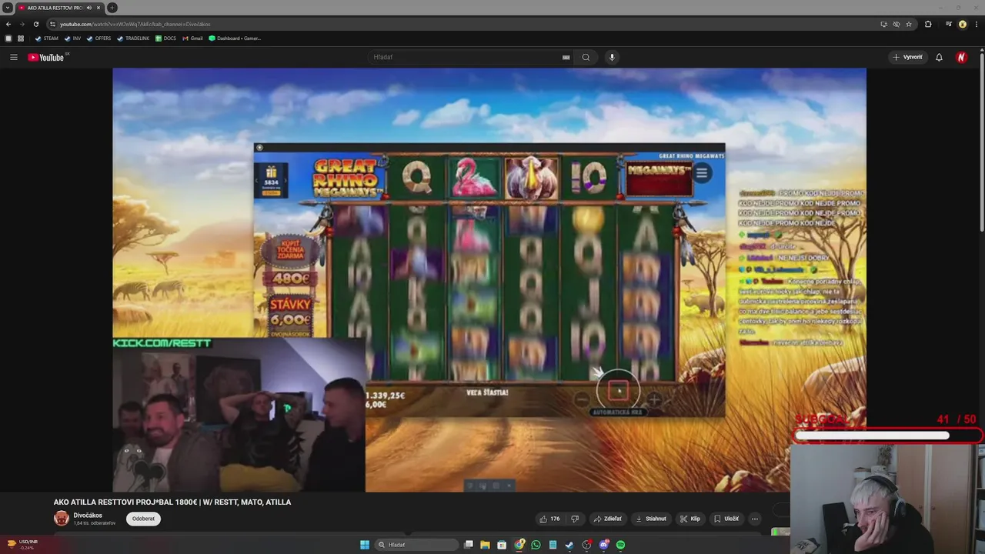This screenshot has width=985, height=554.
Task: Open the OFFERS bookmark
Action: tap(98, 38)
